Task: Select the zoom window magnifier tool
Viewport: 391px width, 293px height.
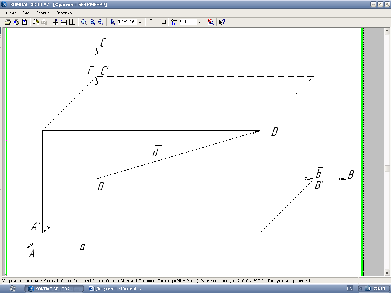Action: tap(84, 22)
